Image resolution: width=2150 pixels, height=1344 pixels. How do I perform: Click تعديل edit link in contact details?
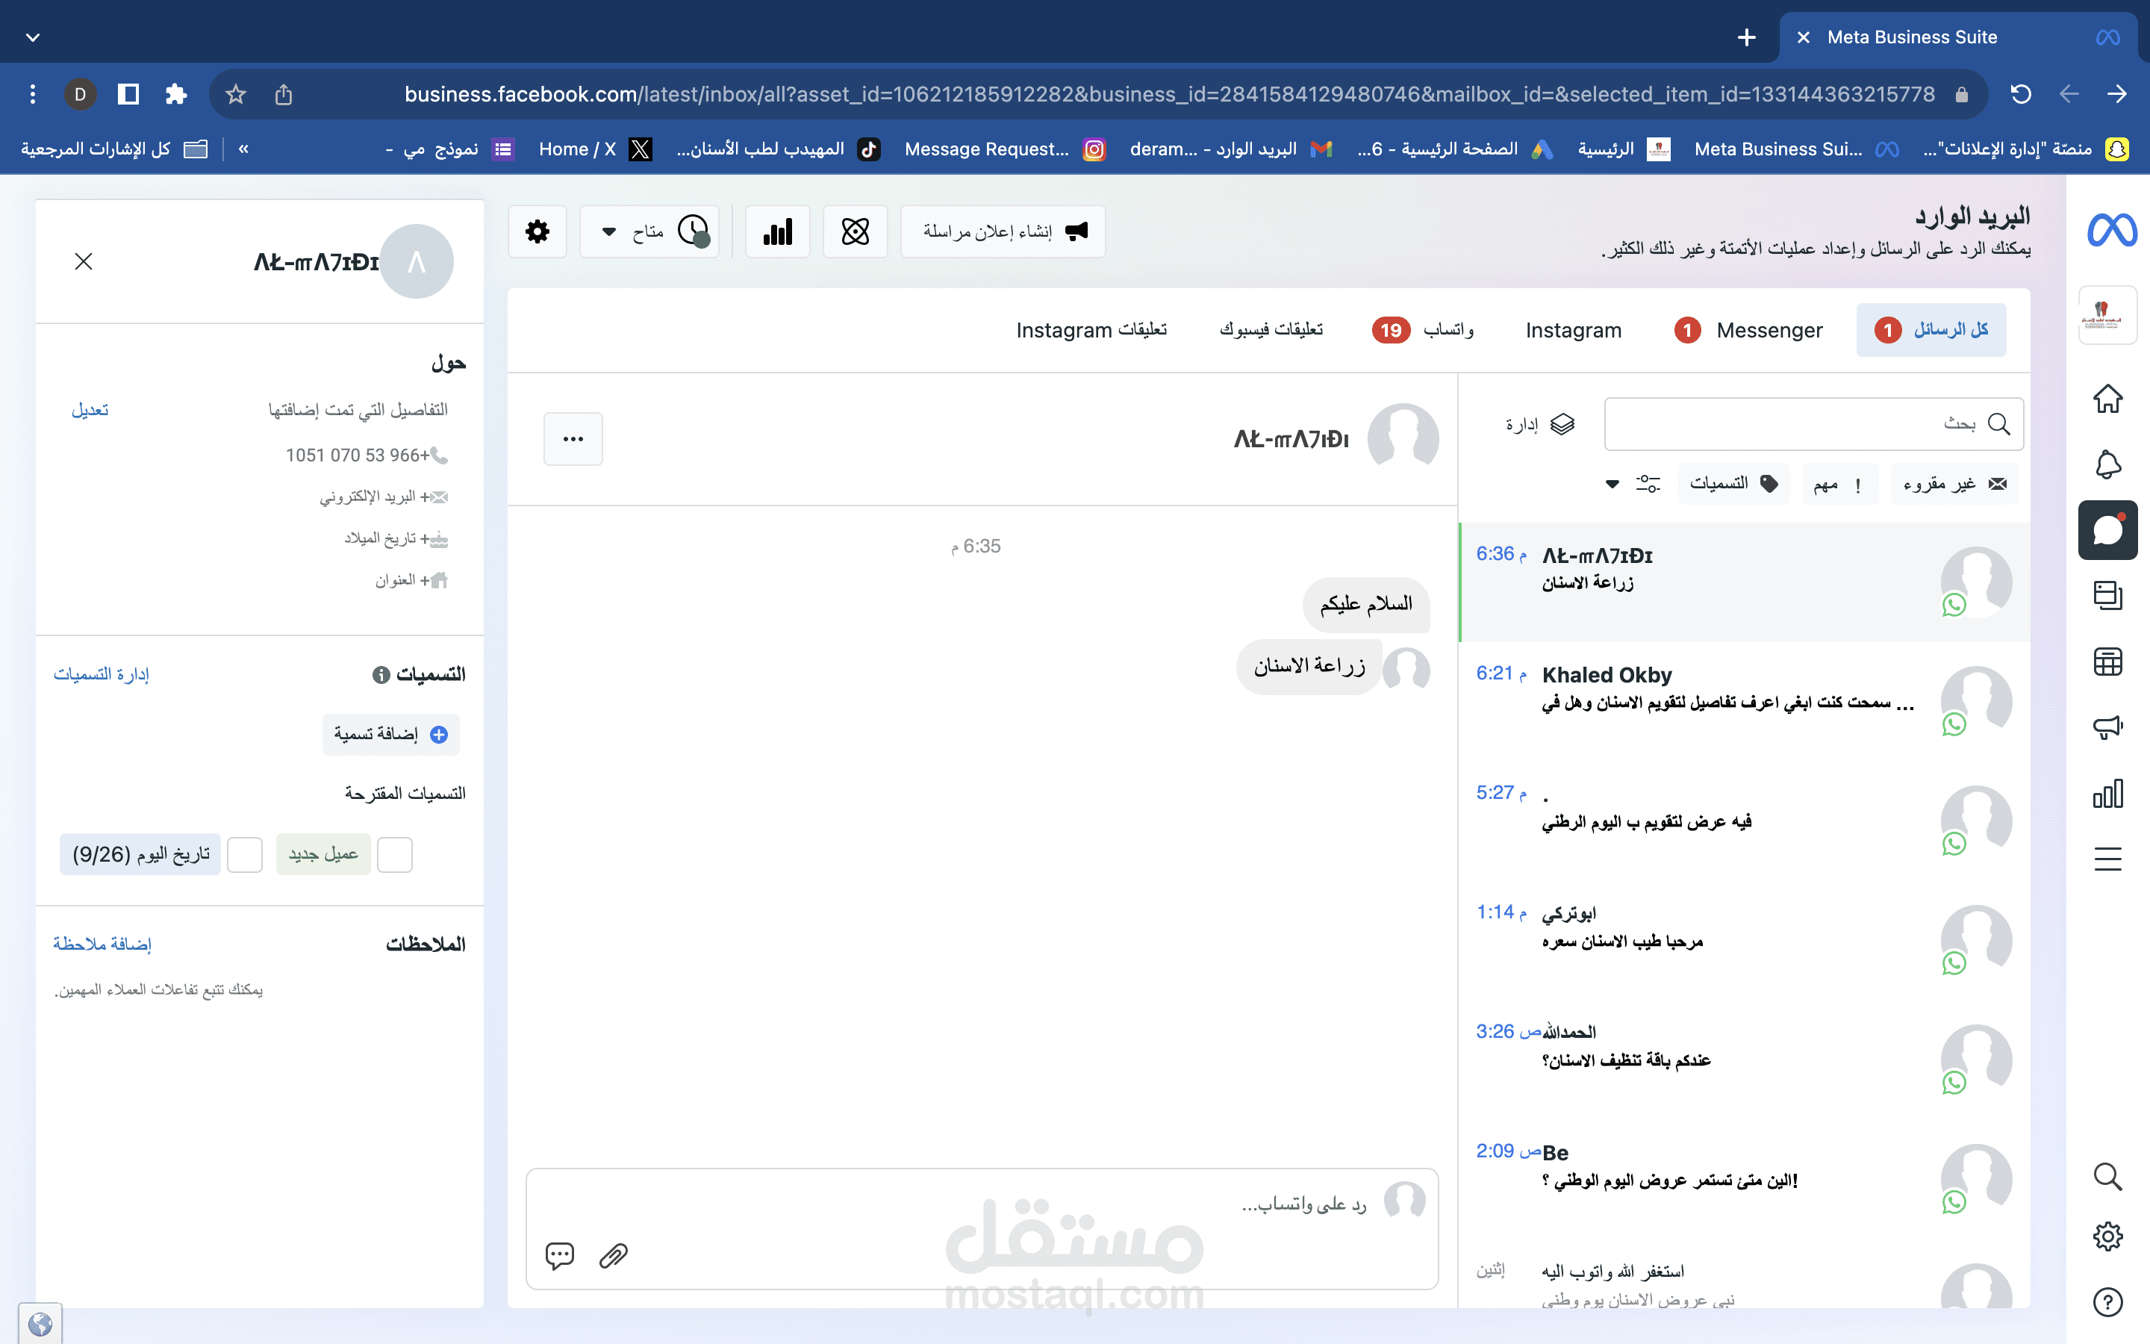(90, 410)
